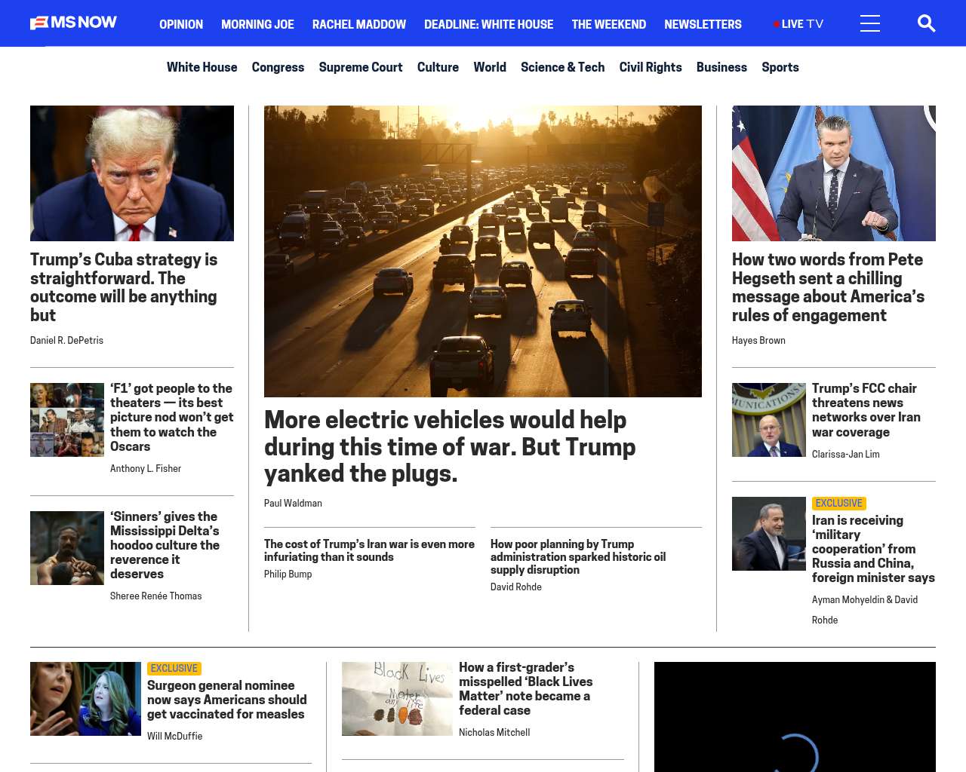The image size is (966, 772).
Task: Click the loading video player
Action: tap(795, 717)
